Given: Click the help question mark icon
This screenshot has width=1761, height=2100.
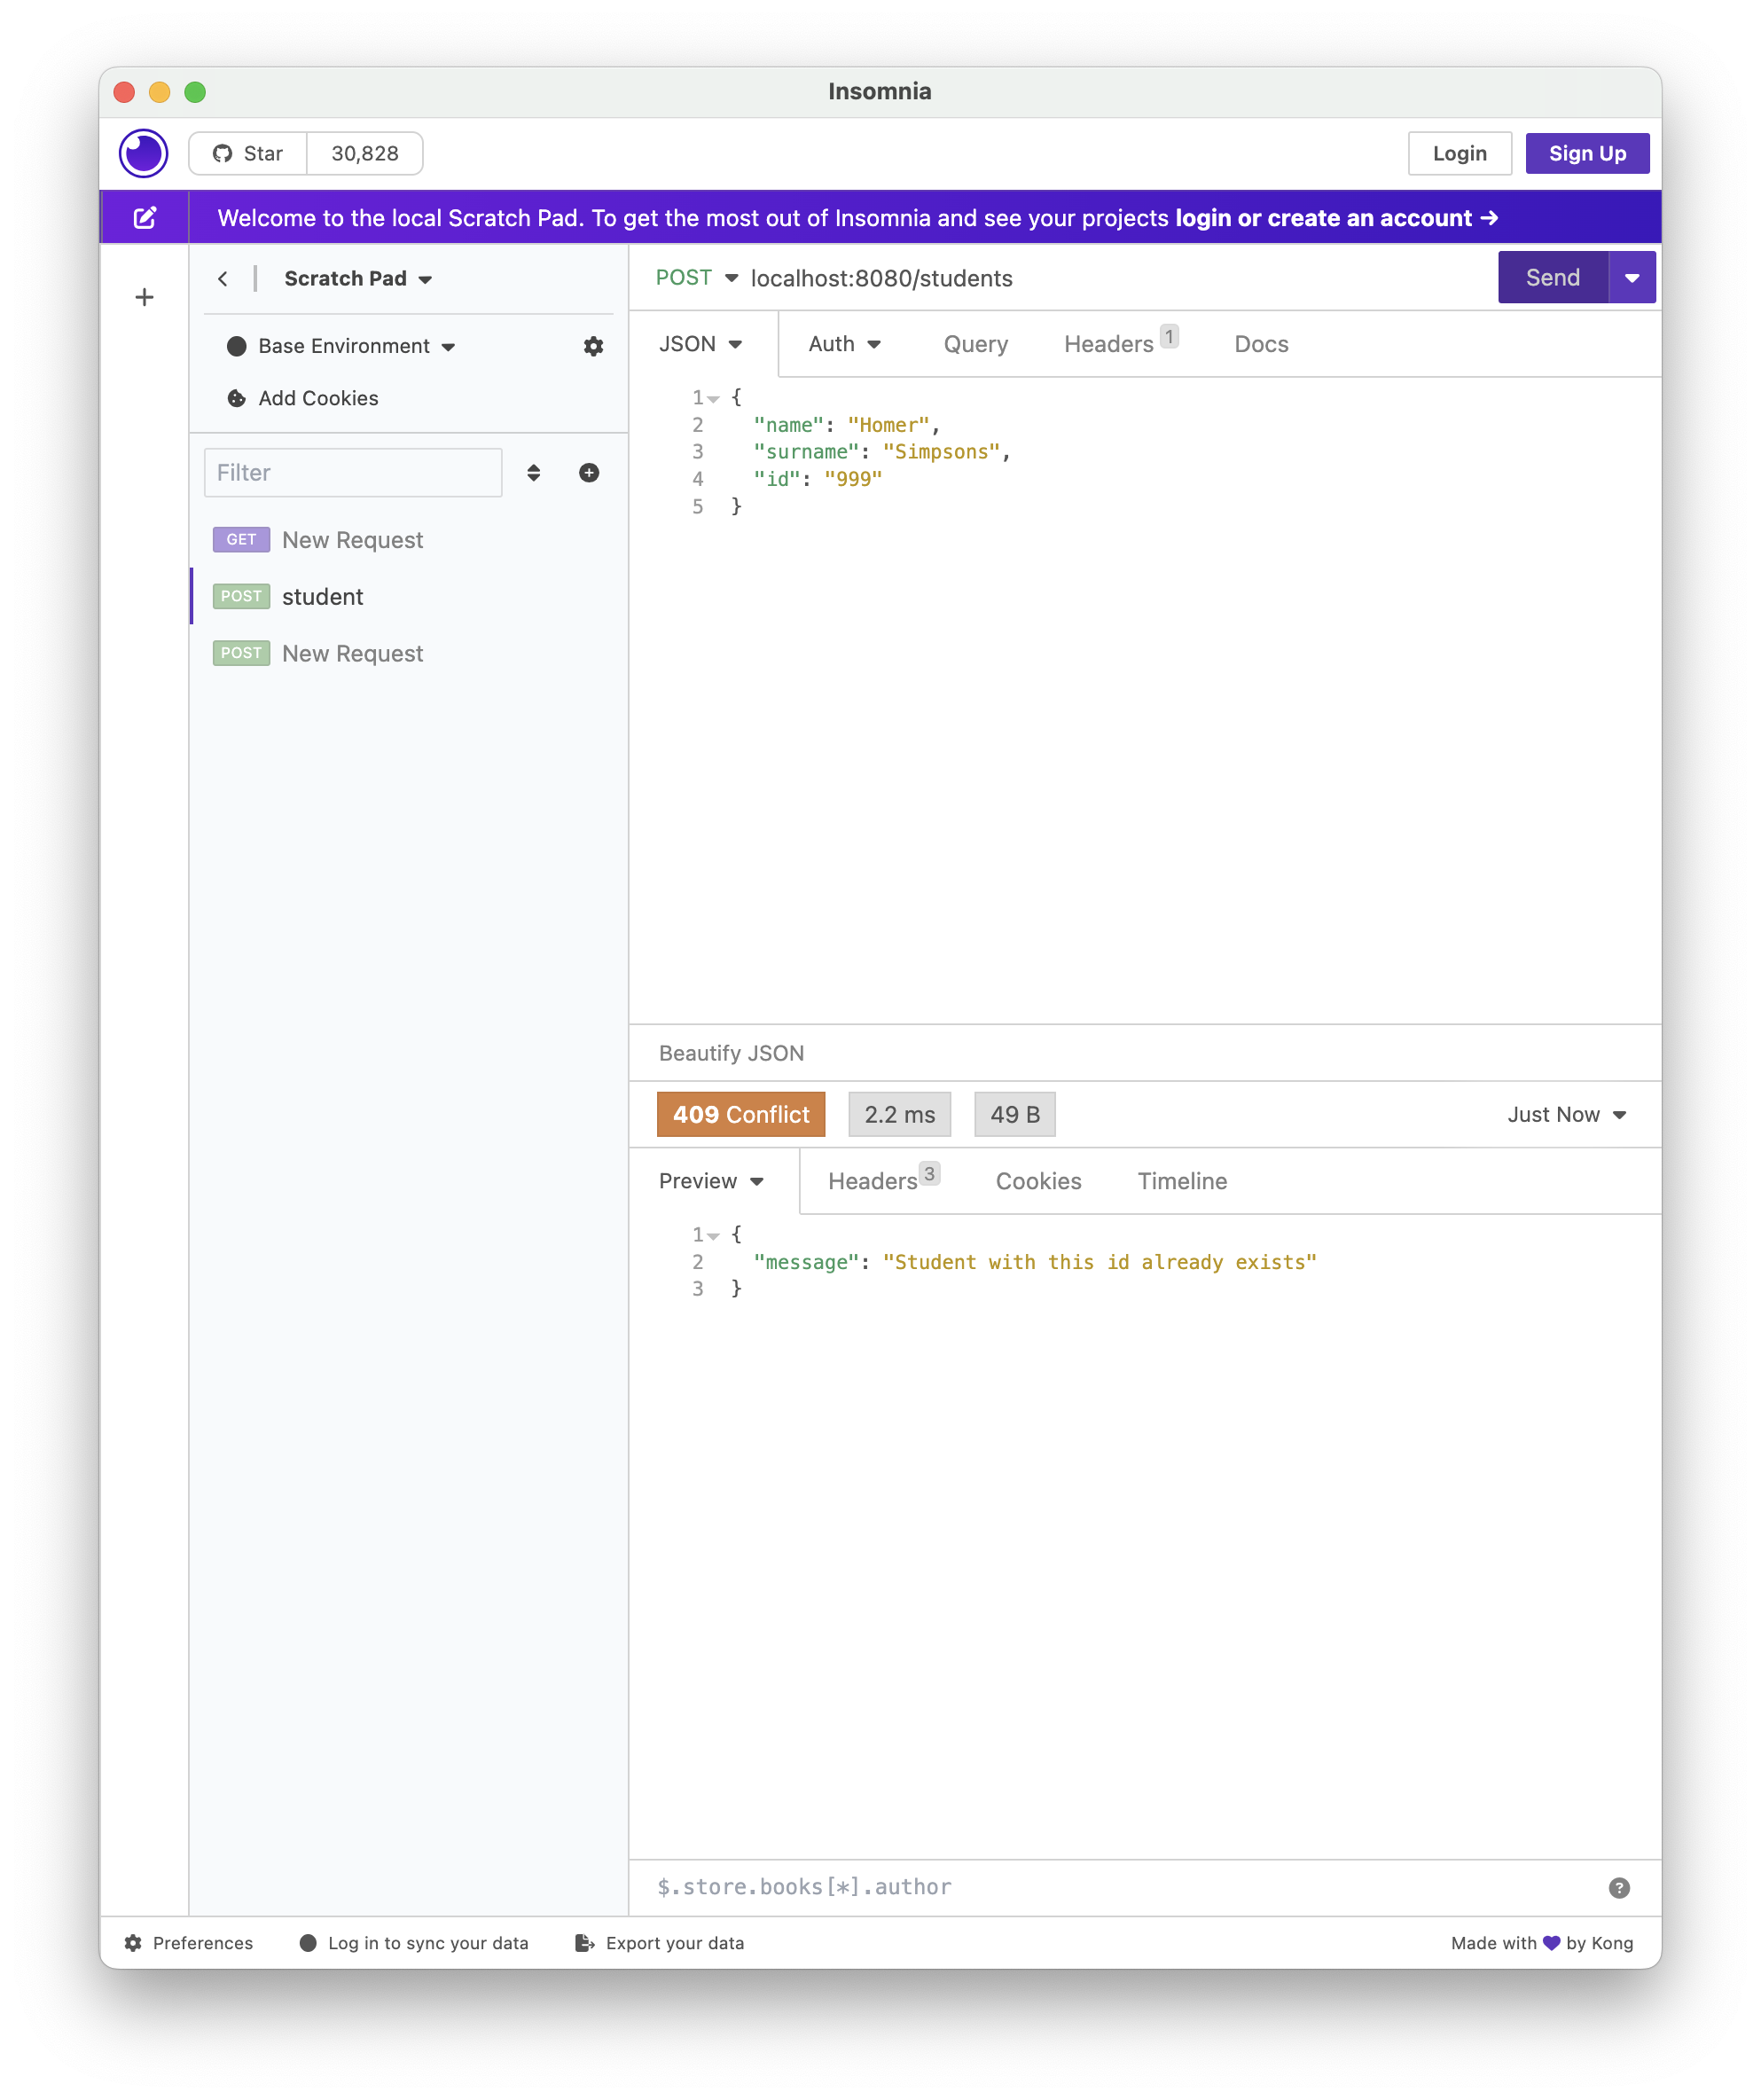Looking at the screenshot, I should pos(1619,1888).
